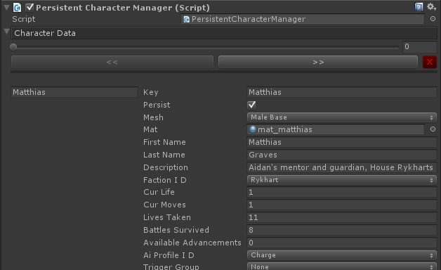Viewport: 441px width, 270px height.
Task: Click the Lives Taken label
Action: pyautogui.click(x=167, y=217)
